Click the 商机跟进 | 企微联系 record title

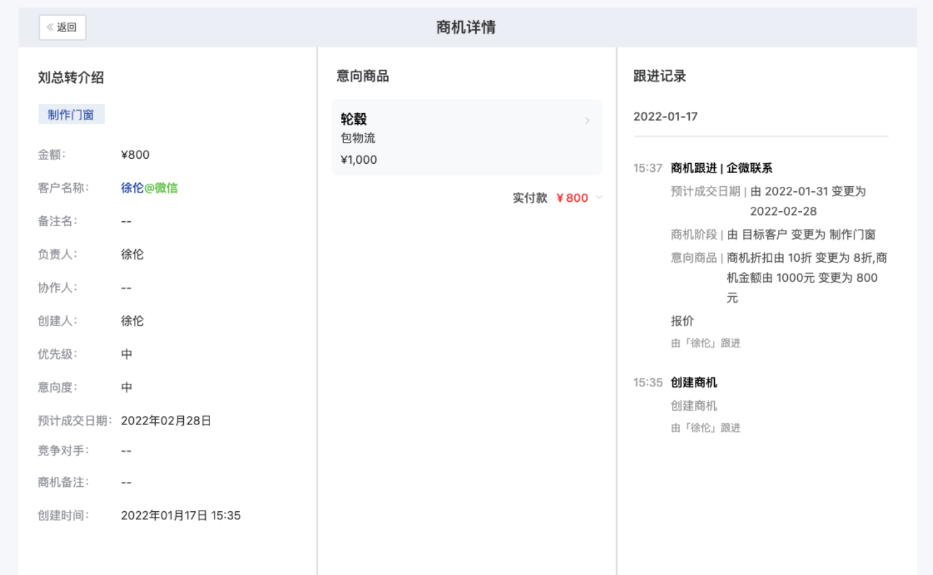722,168
